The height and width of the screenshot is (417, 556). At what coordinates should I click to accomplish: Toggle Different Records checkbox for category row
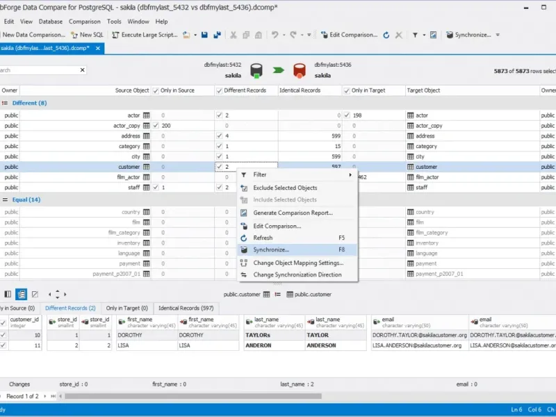tap(219, 146)
